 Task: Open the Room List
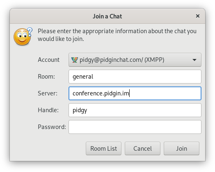[103, 149]
